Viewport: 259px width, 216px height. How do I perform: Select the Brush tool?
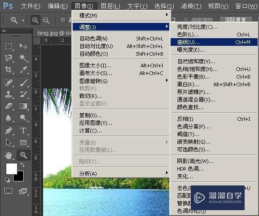click(x=23, y=83)
